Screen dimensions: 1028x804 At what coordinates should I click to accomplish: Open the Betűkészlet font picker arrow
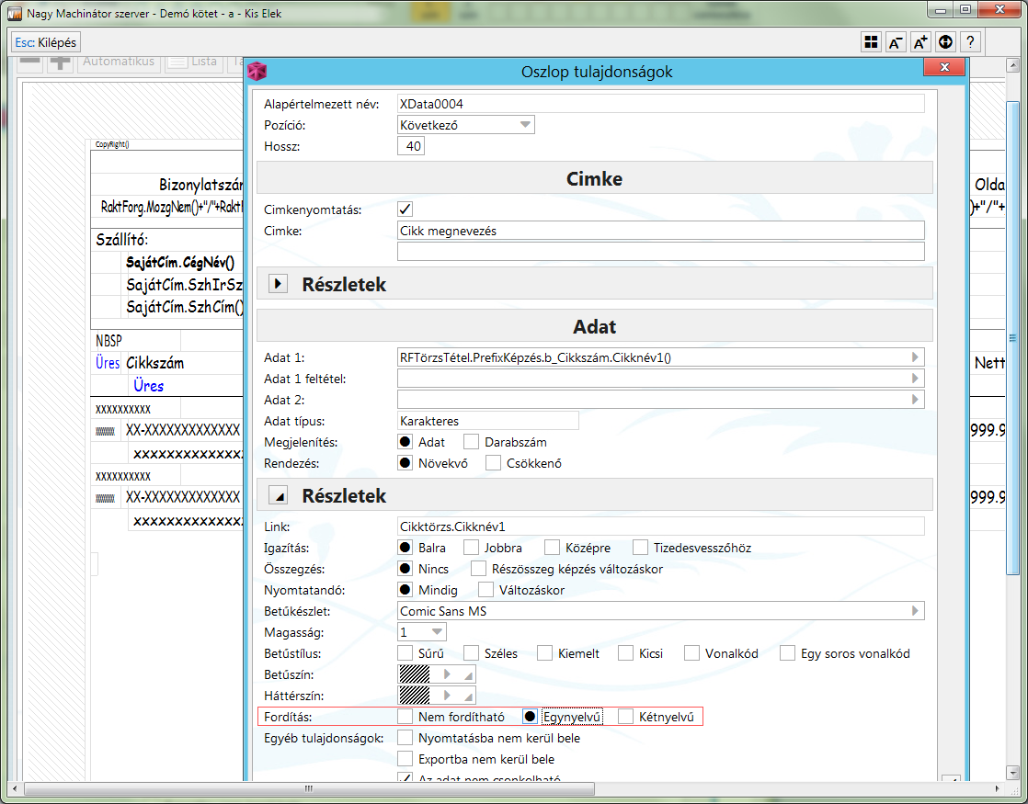pos(914,611)
